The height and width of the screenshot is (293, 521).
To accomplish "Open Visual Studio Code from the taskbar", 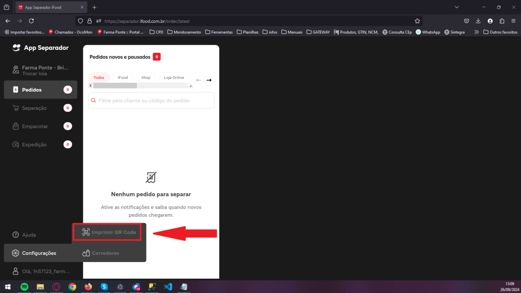I will tap(168, 287).
